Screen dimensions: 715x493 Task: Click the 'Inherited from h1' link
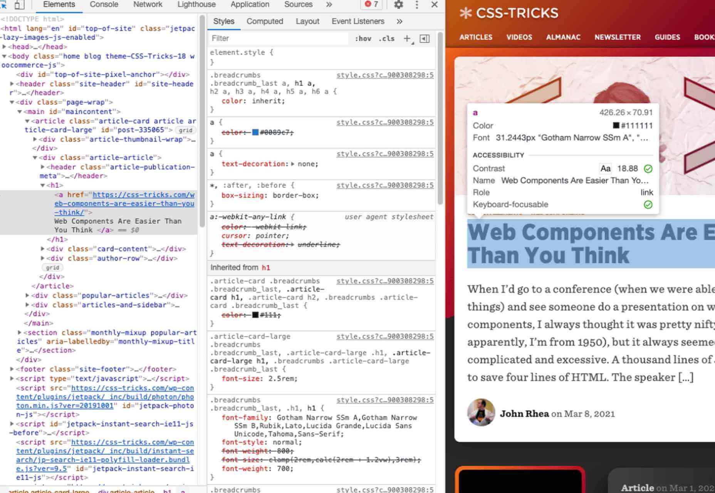(x=266, y=268)
